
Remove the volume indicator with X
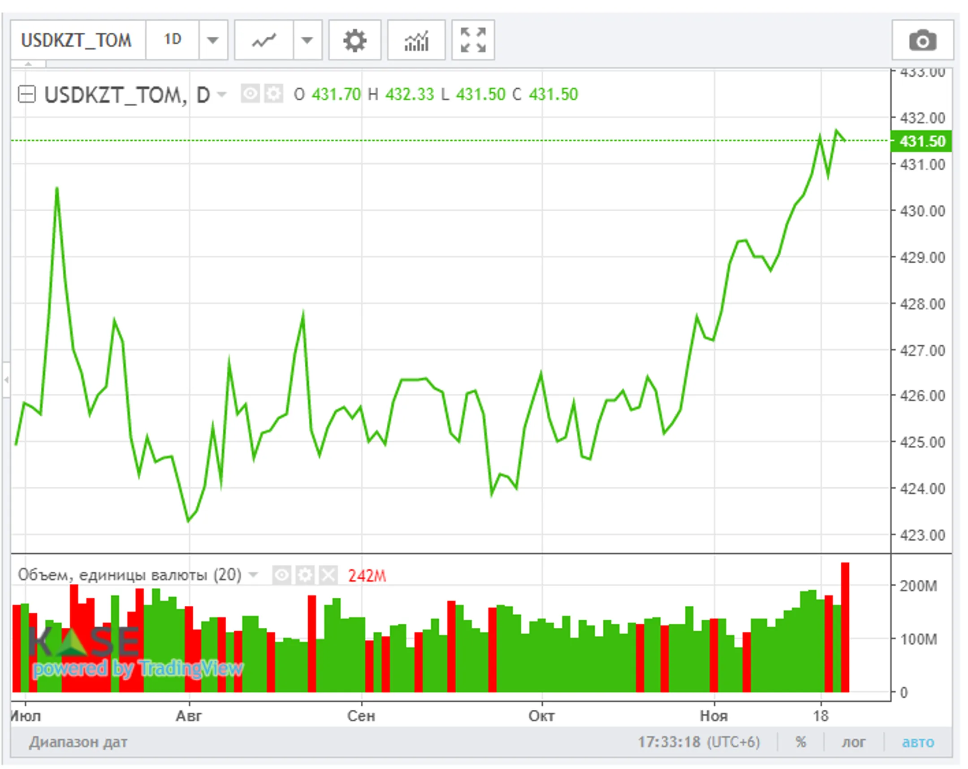(x=328, y=575)
